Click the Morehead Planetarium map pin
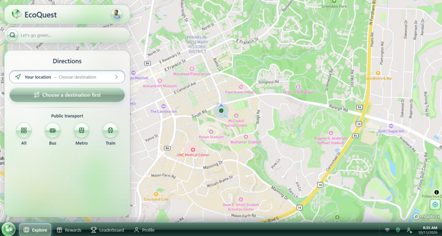Viewport: 442px width, 236px height. click(192, 69)
